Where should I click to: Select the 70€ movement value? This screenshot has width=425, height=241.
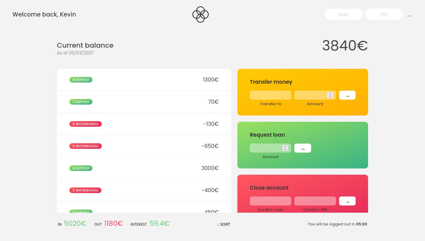pos(213,102)
